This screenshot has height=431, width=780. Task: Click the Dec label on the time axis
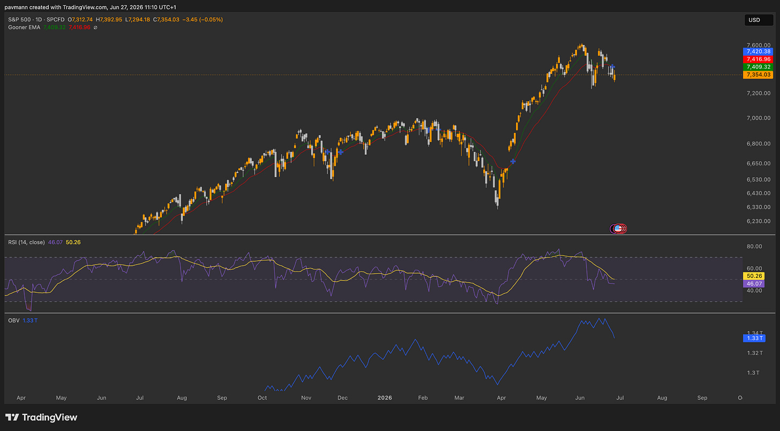[x=342, y=398]
